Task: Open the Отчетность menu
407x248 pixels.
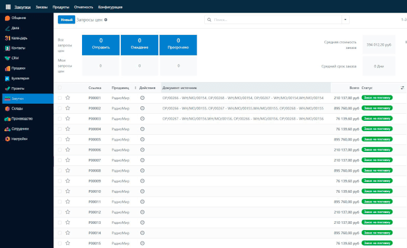Action: pos(83,7)
